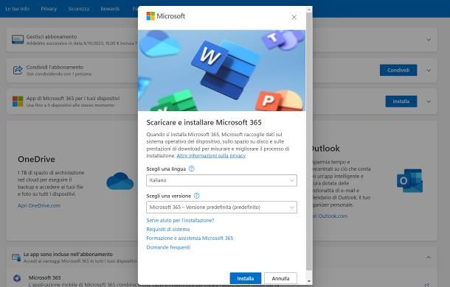Open the language help question icon
Screen dimensions: 450x287
(191, 169)
